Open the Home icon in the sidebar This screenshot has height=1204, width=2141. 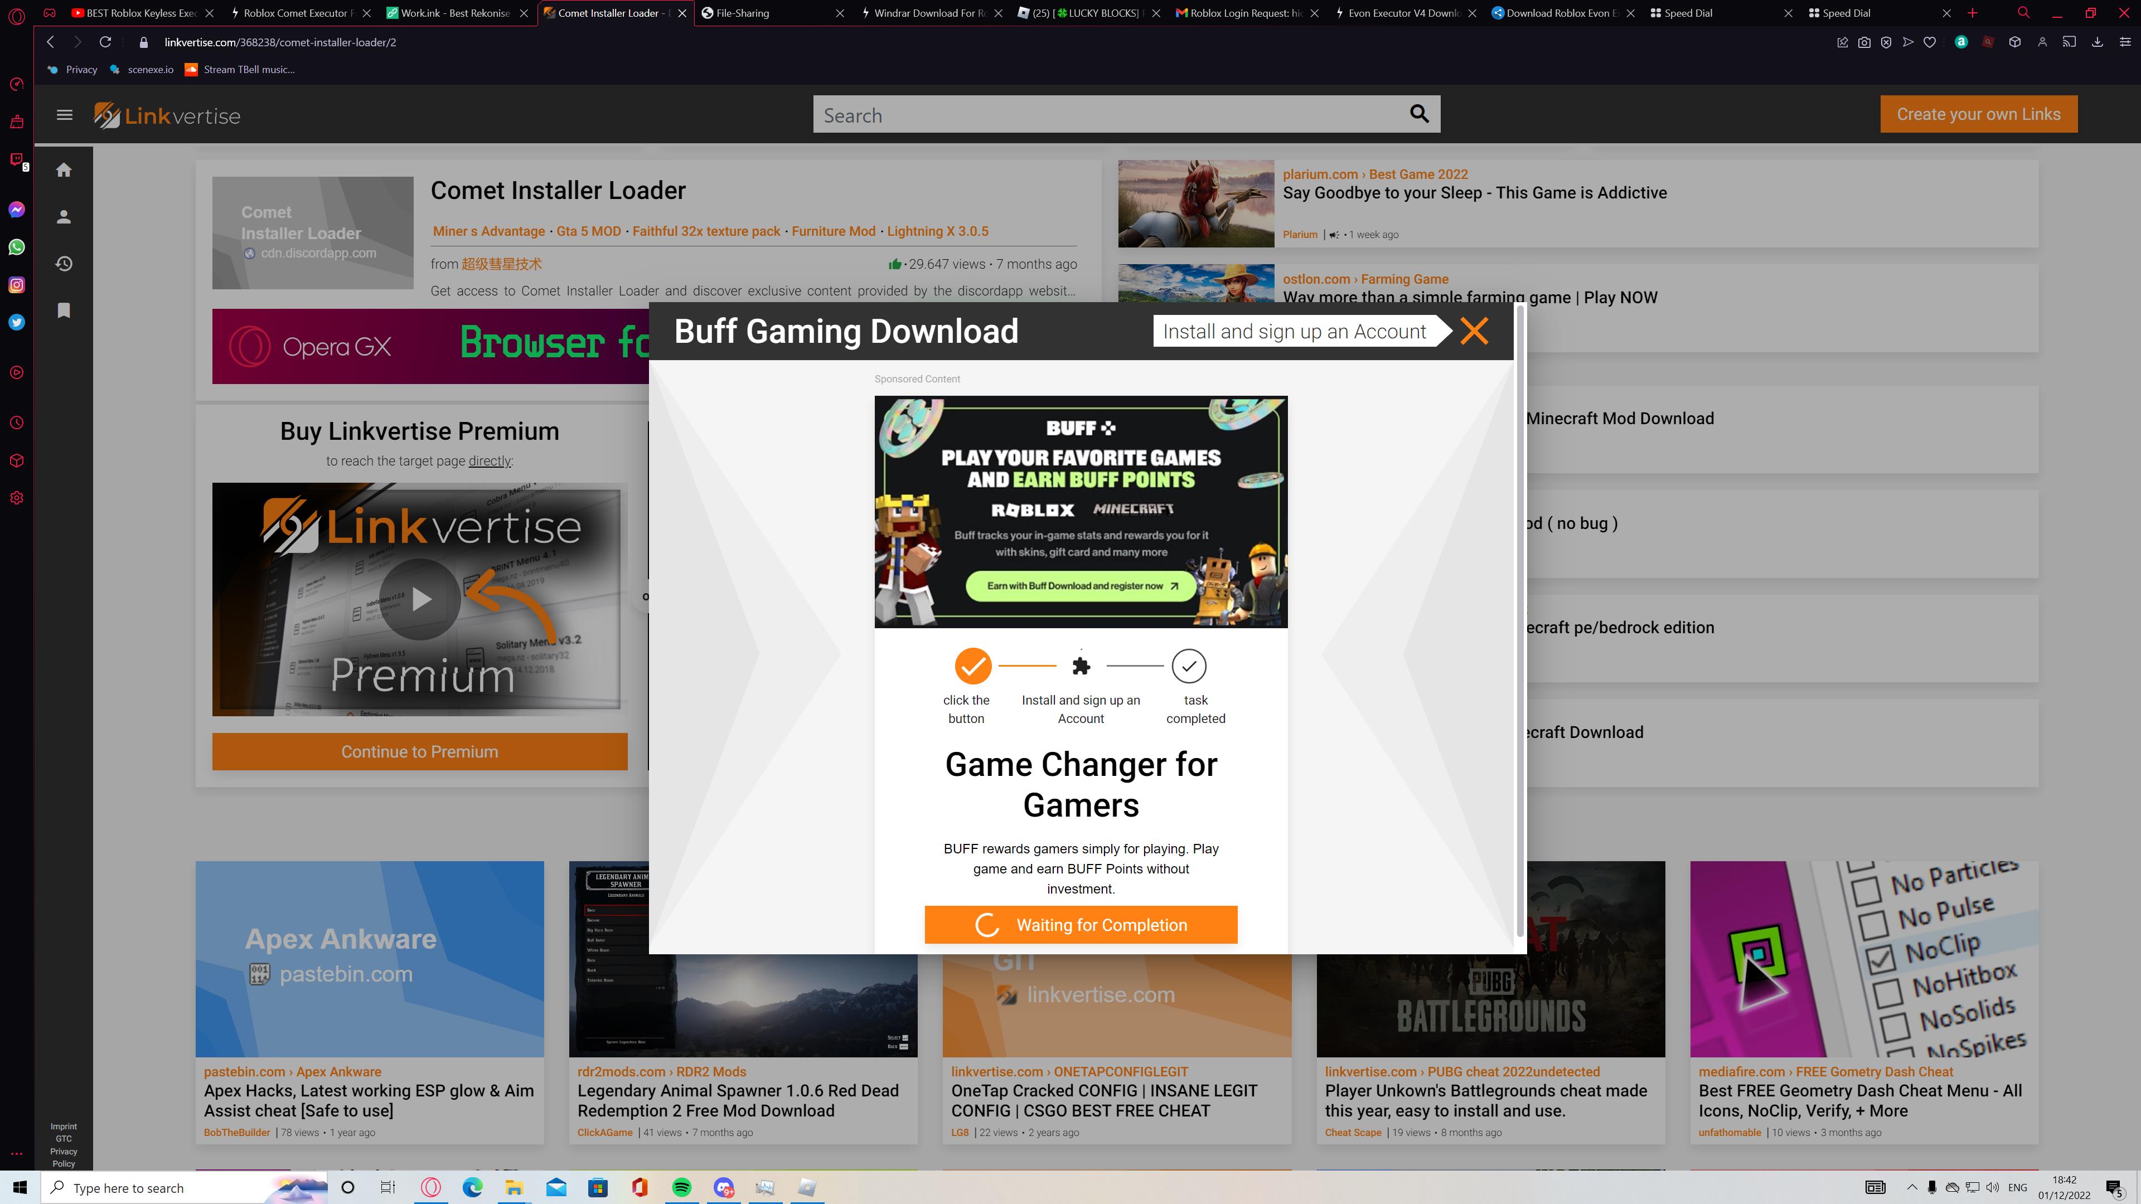[64, 171]
